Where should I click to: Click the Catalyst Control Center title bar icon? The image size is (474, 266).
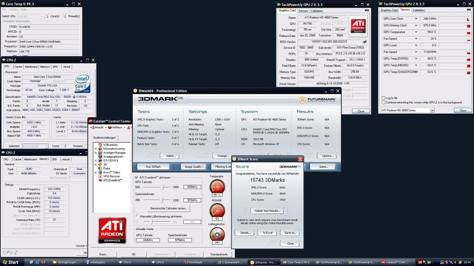tap(91, 121)
